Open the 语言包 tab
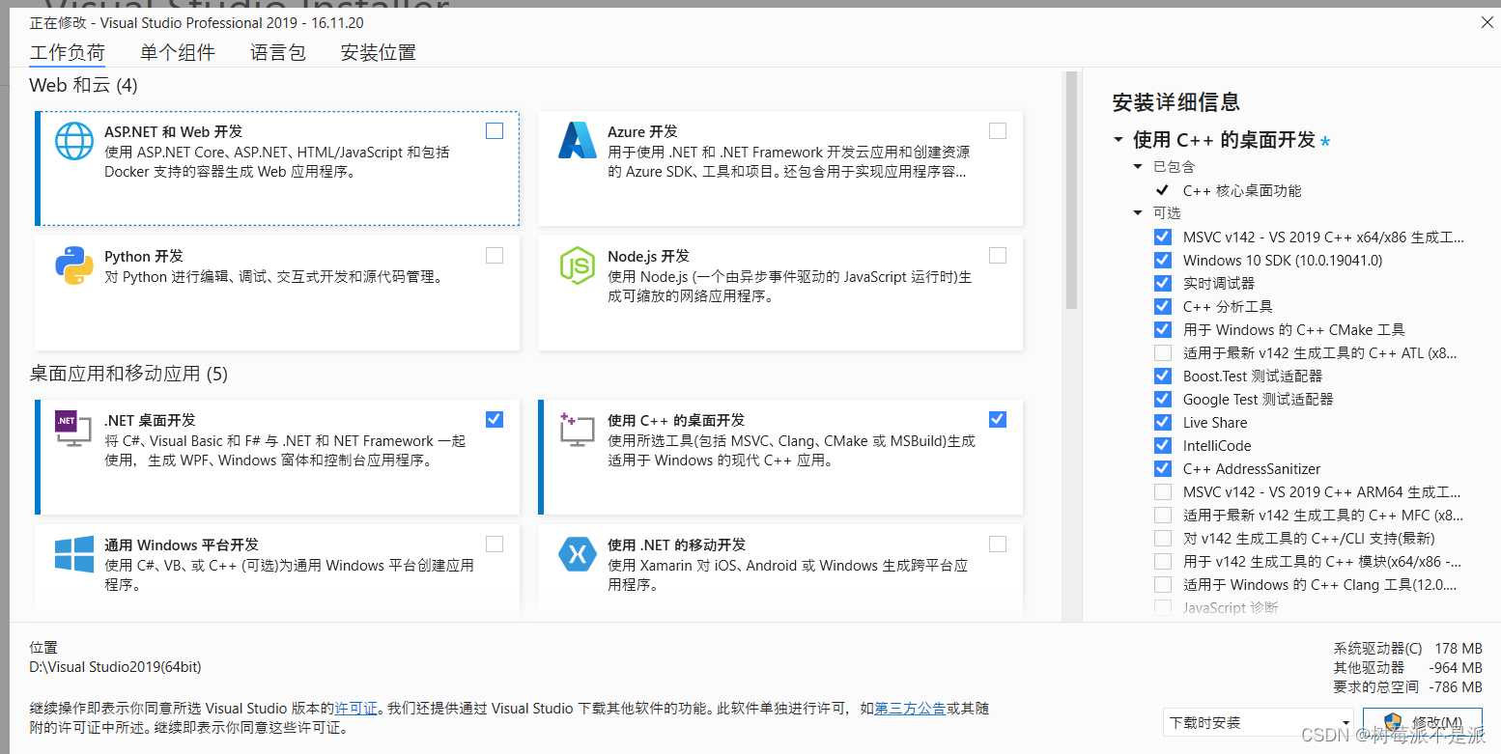The width and height of the screenshot is (1501, 754). (278, 53)
